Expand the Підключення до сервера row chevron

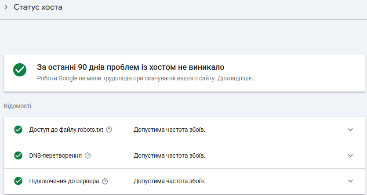(x=350, y=181)
